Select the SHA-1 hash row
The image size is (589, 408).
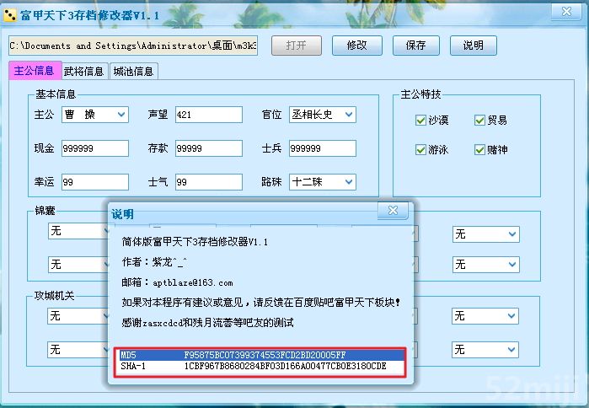tap(263, 367)
